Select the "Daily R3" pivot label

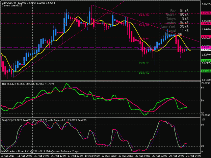pos(144,15)
